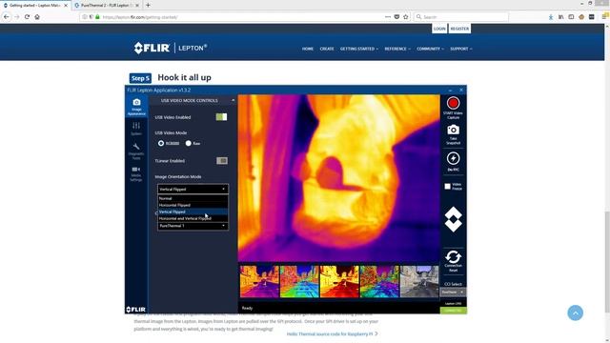
Task: Expand the Community nav menu
Action: click(430, 49)
